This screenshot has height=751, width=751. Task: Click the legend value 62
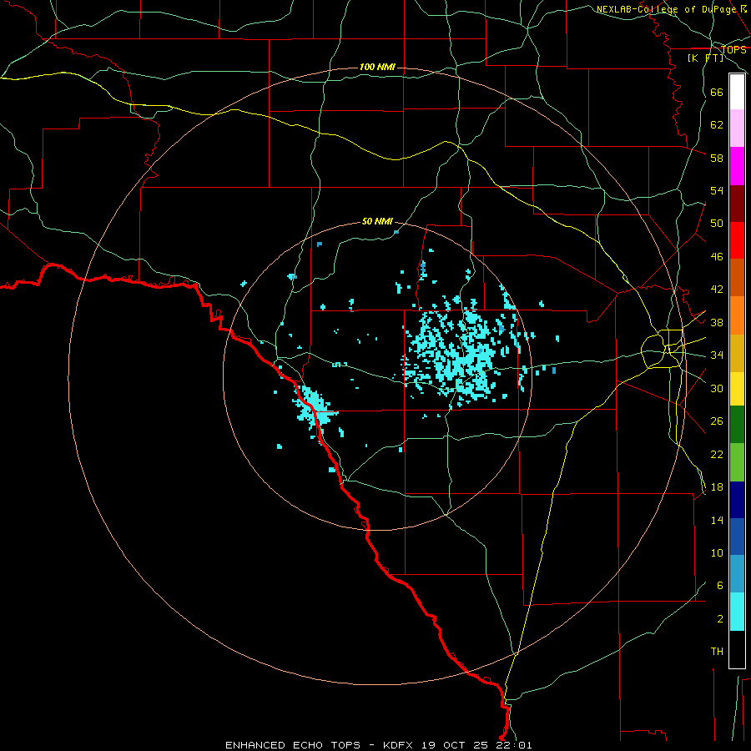tap(717, 125)
